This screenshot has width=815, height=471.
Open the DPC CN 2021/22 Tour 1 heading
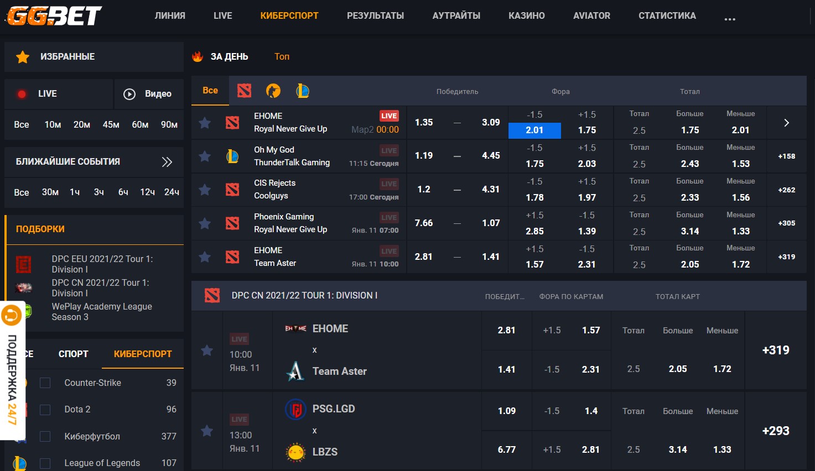click(304, 296)
